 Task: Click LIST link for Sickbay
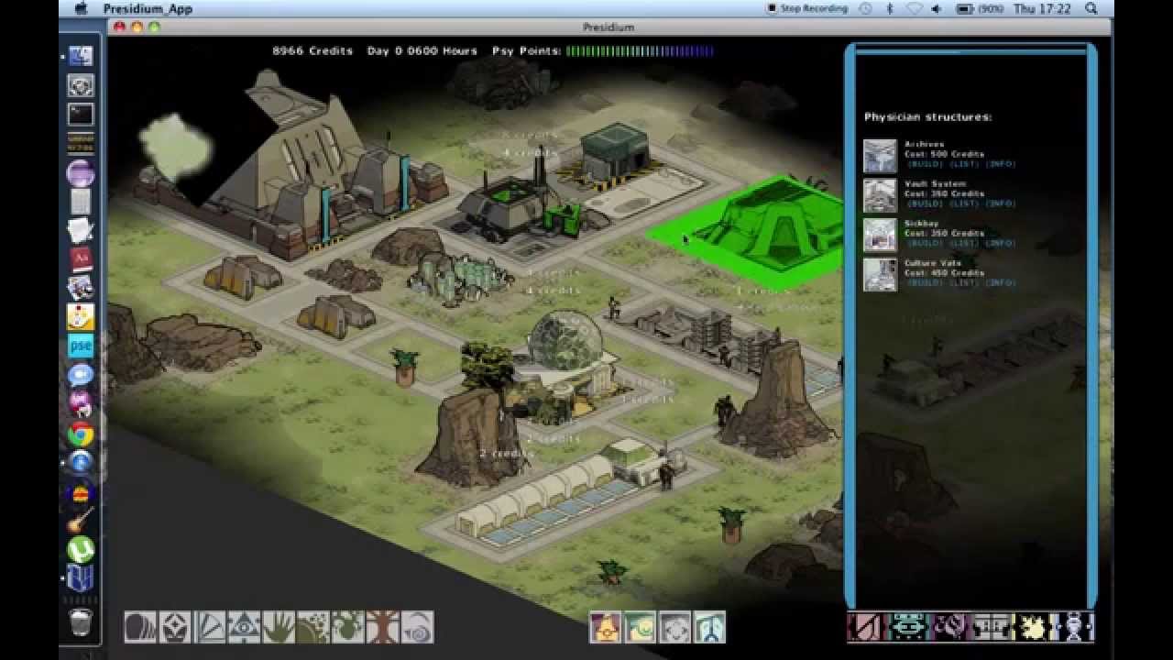pyautogui.click(x=964, y=243)
